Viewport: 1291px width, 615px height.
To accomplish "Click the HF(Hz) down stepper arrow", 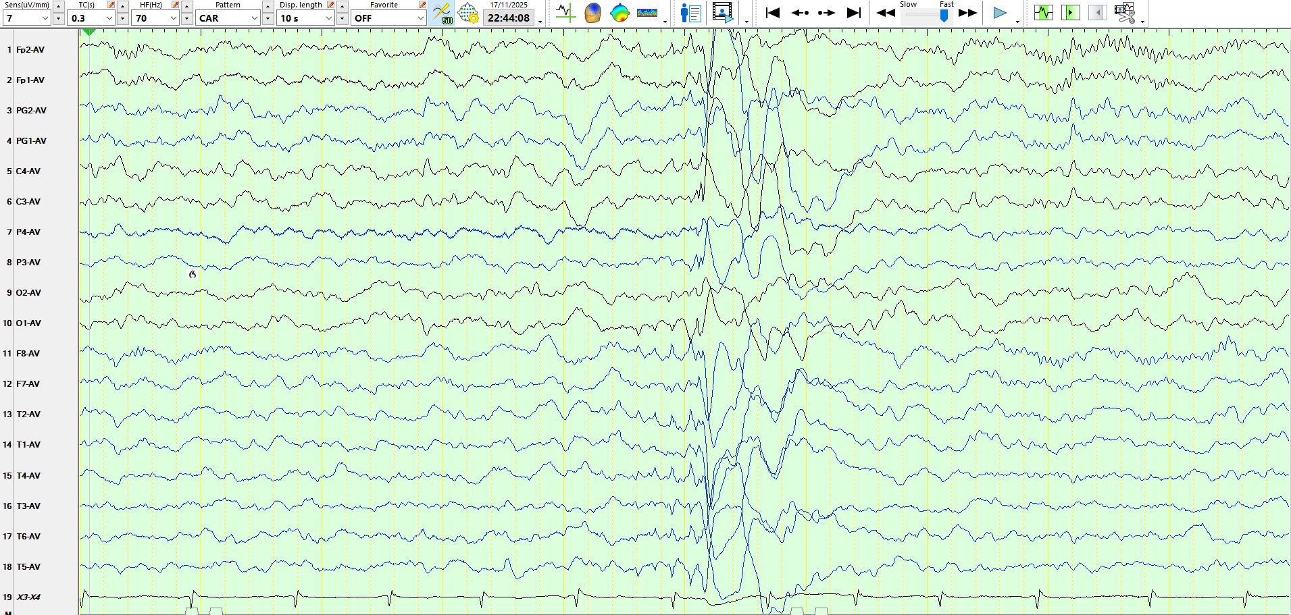I will click(x=187, y=19).
